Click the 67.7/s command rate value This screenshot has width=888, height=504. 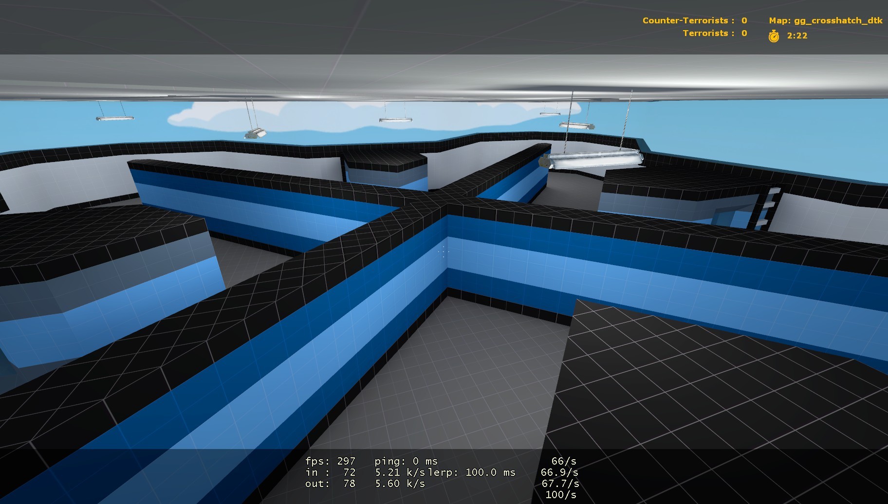point(560,484)
